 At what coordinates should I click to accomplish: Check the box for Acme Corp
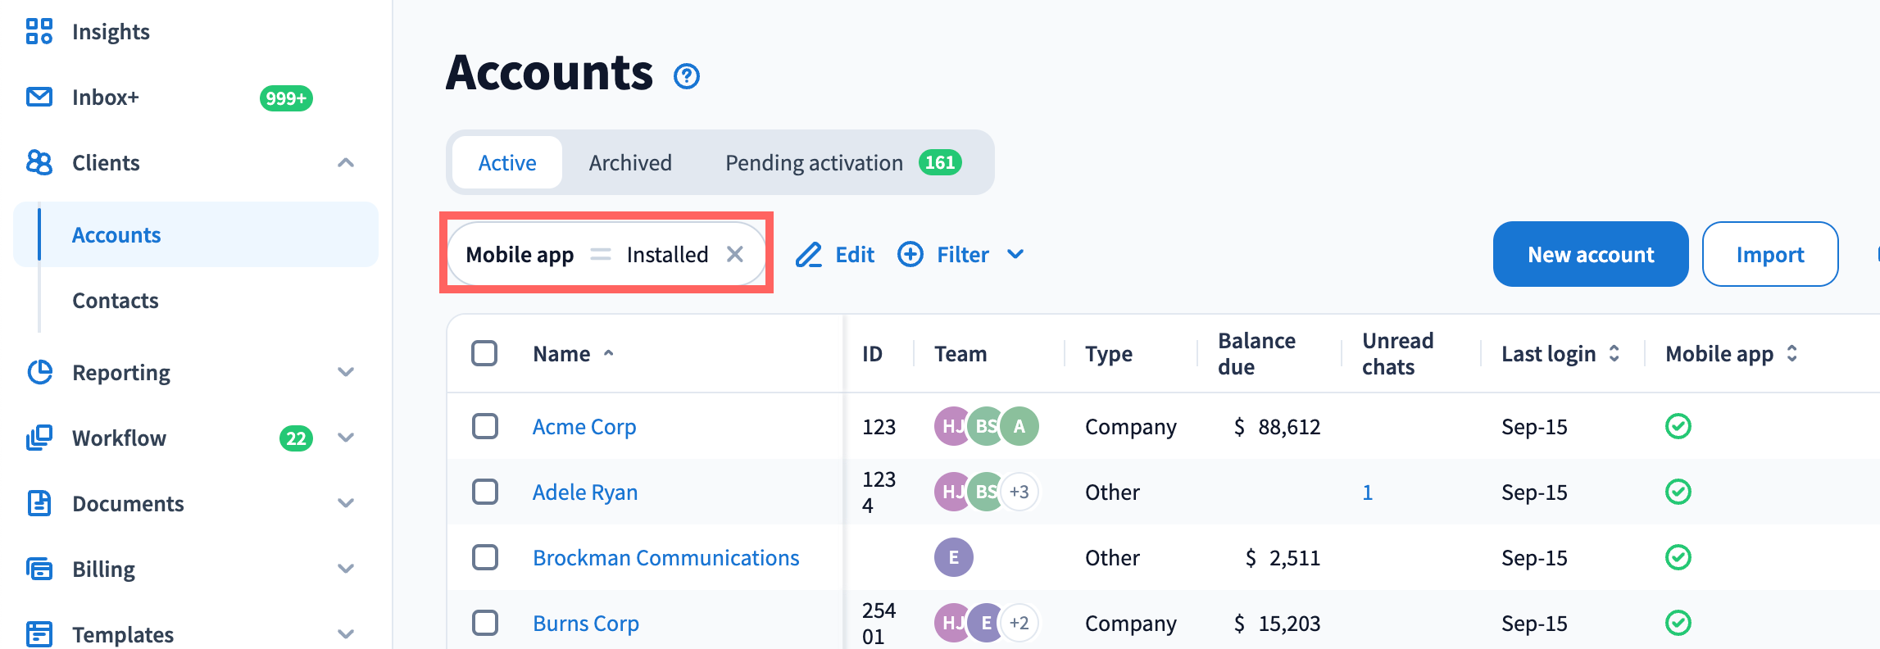click(x=484, y=427)
